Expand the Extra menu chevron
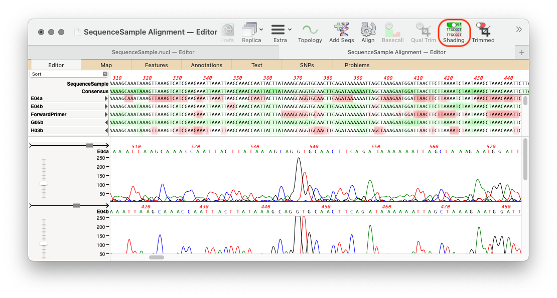 [x=290, y=30]
